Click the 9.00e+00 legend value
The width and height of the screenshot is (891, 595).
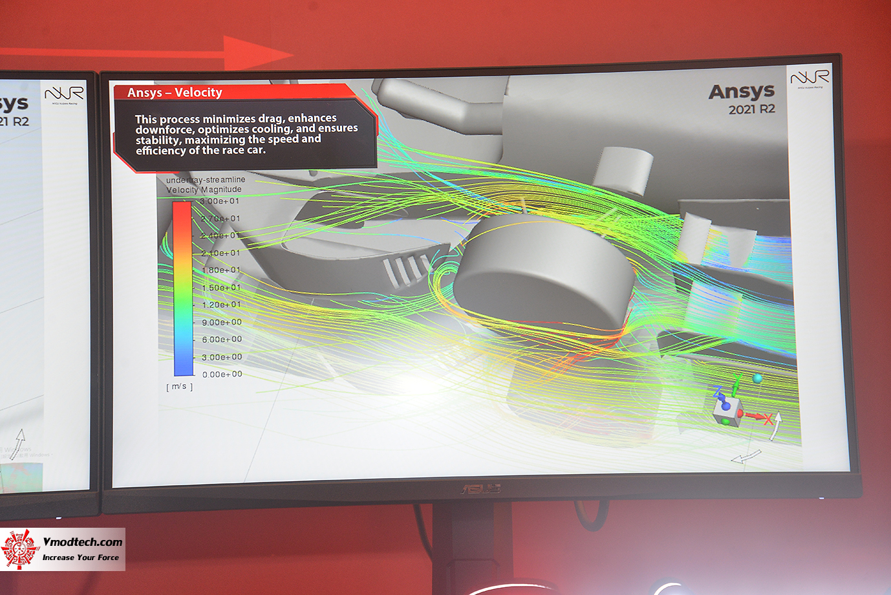222,322
